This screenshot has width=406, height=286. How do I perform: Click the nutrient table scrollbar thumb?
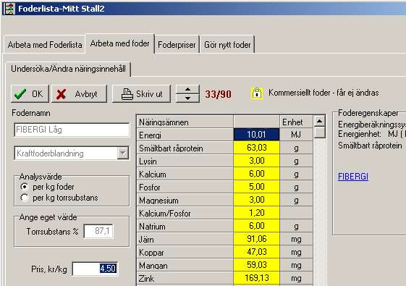320,133
